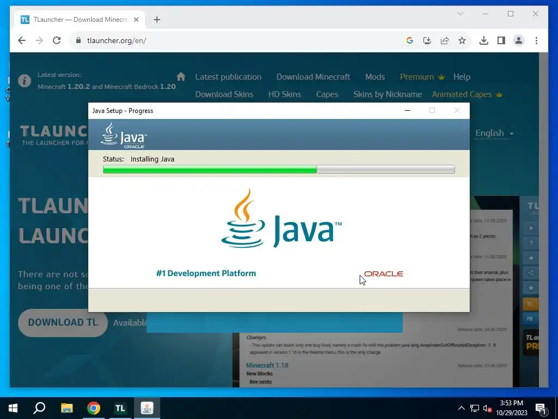View site security lock icon
This screenshot has height=419, width=558.
78,40
